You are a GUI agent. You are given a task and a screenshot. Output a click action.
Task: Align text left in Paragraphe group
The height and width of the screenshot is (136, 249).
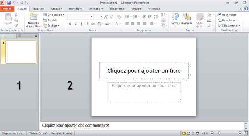(x=127, y=24)
